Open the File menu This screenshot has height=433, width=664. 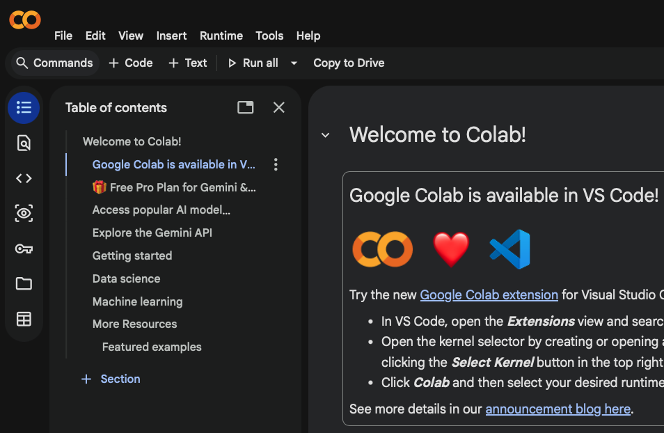pos(63,36)
